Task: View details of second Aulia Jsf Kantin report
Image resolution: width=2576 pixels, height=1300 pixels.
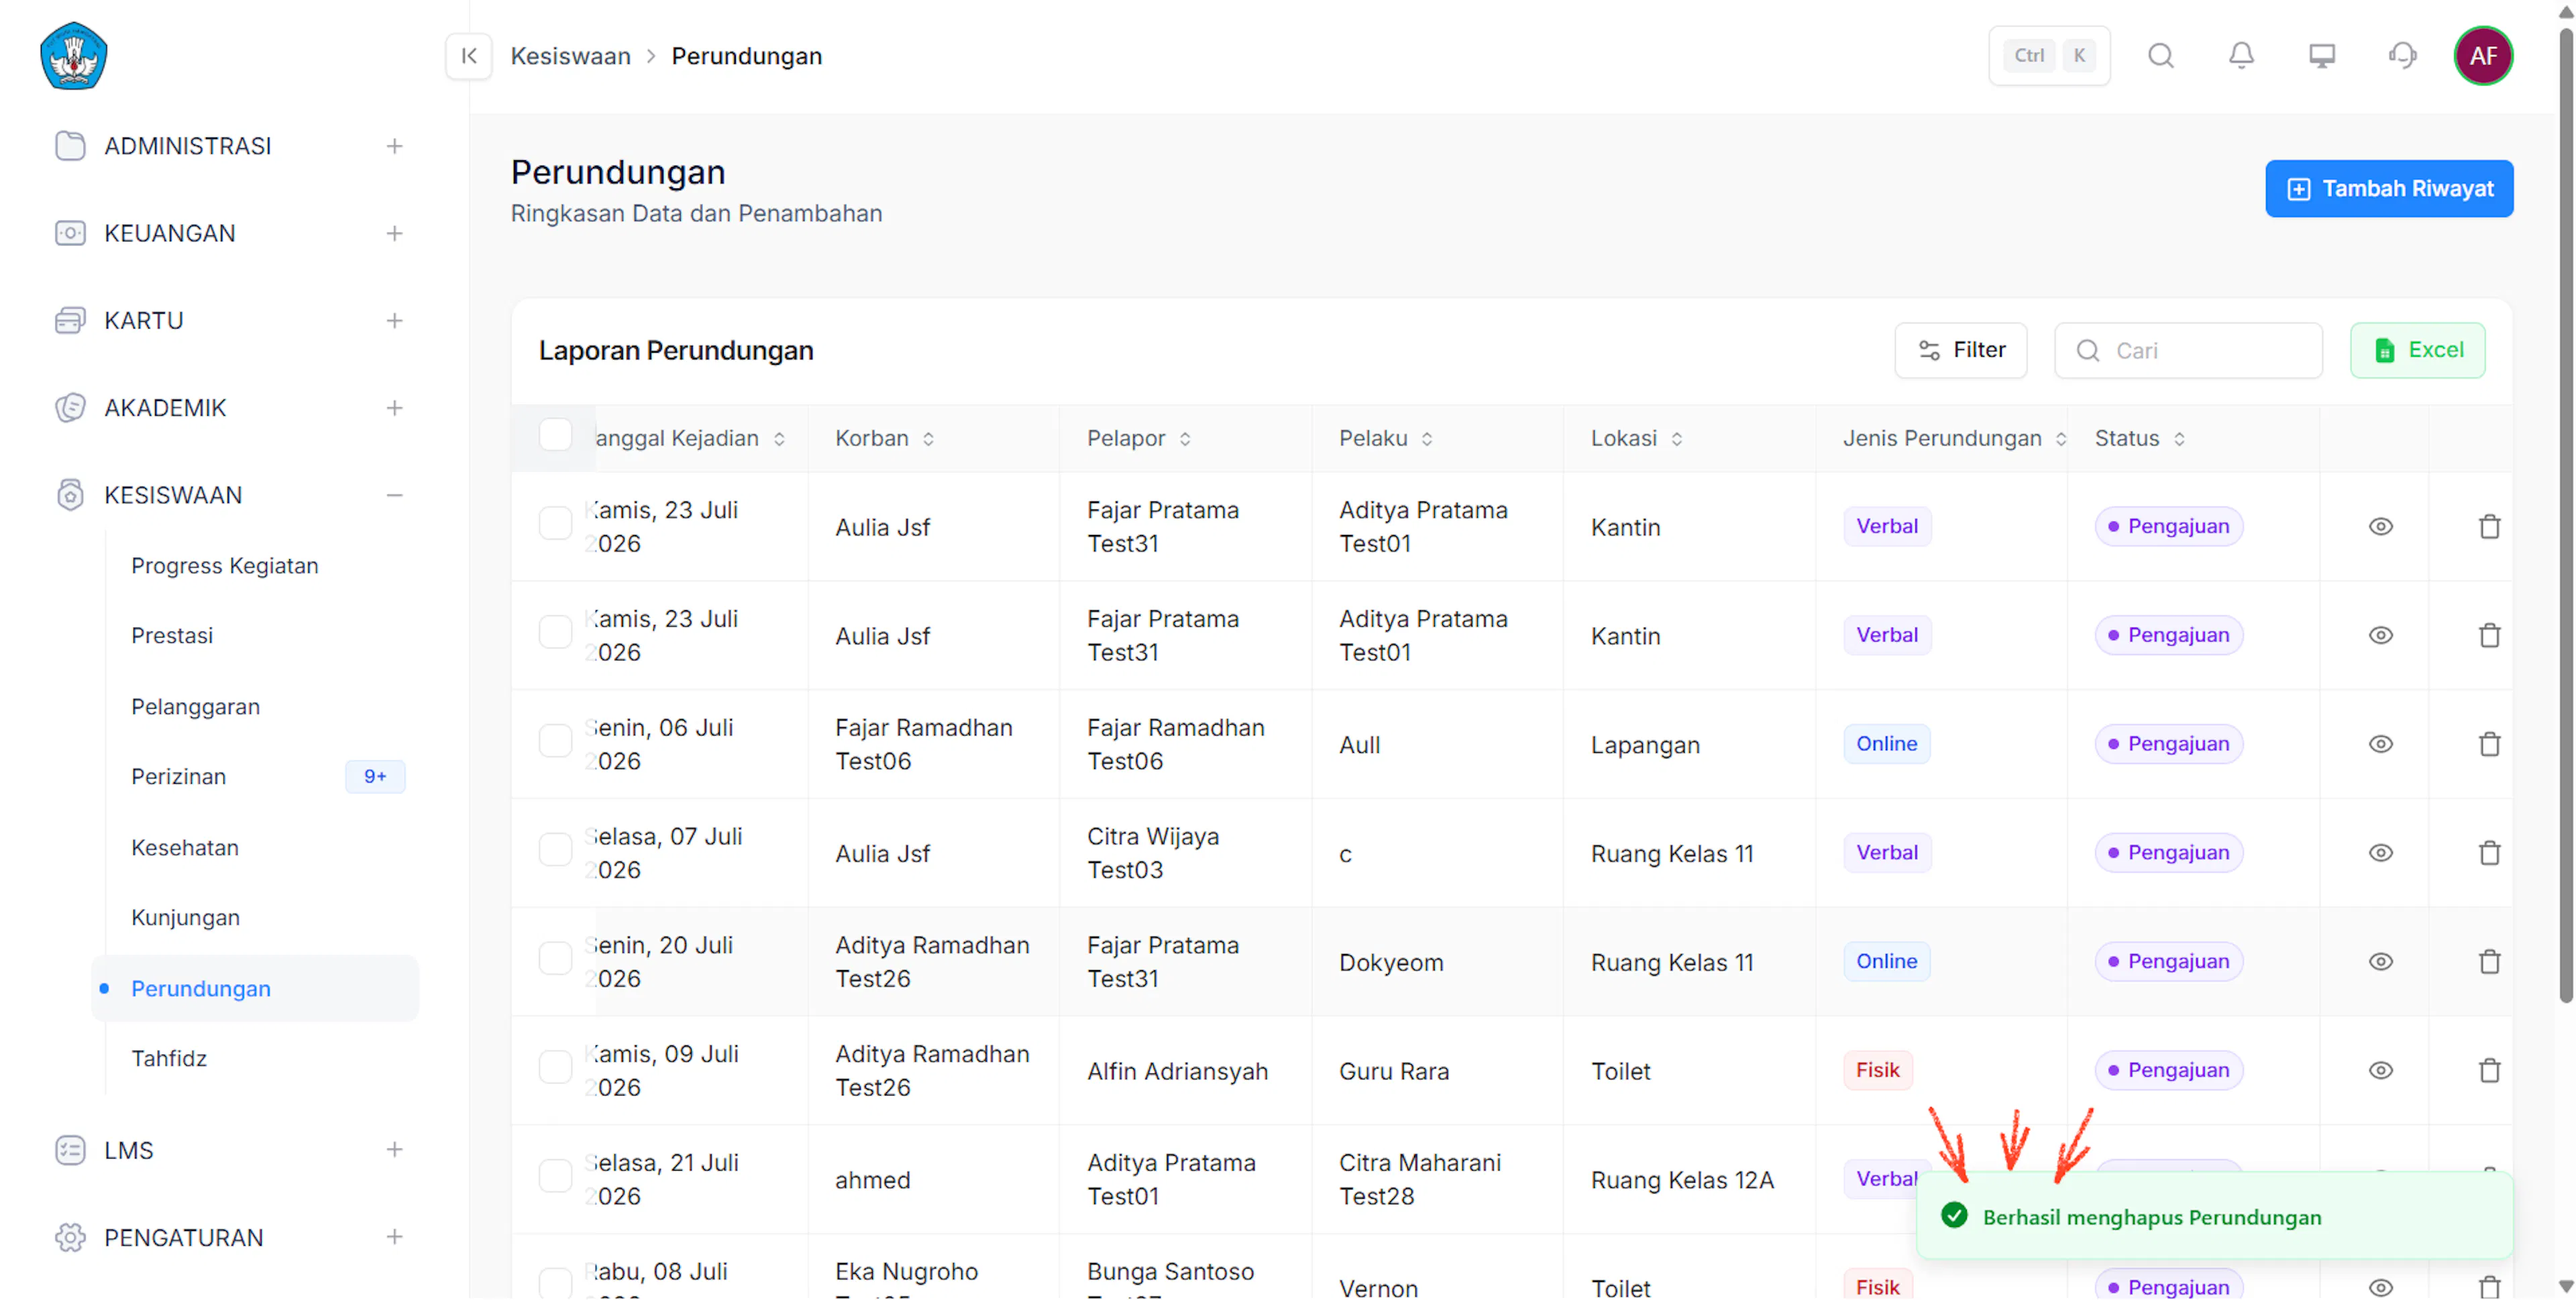Action: tap(2380, 636)
